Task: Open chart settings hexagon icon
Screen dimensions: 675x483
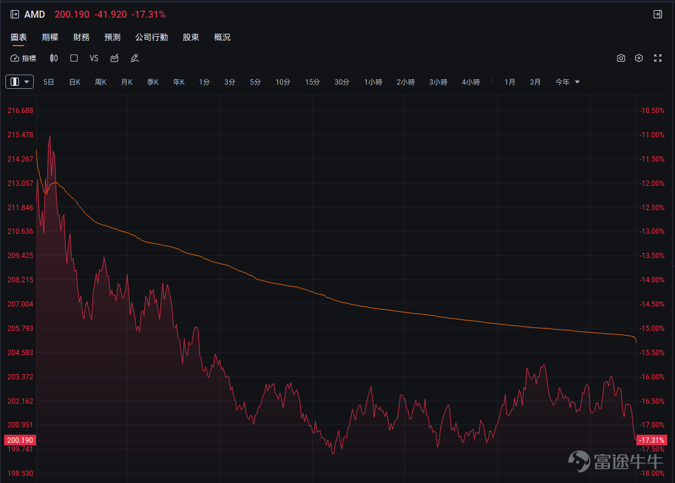Action: coord(639,58)
